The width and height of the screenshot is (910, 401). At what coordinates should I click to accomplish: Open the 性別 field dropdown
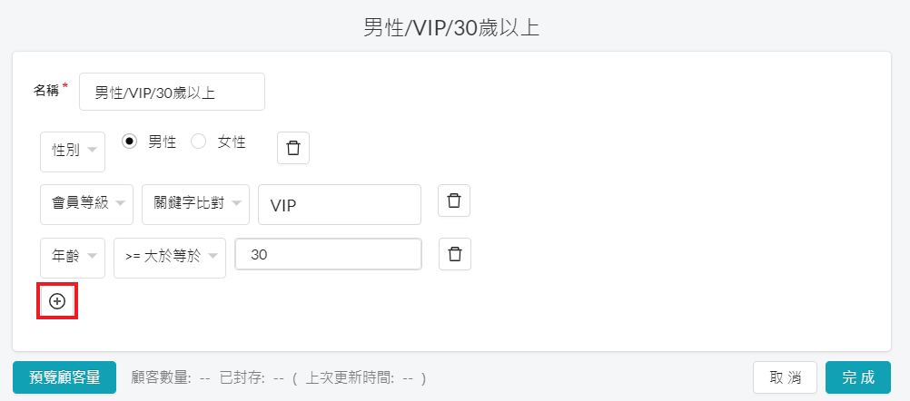(73, 152)
